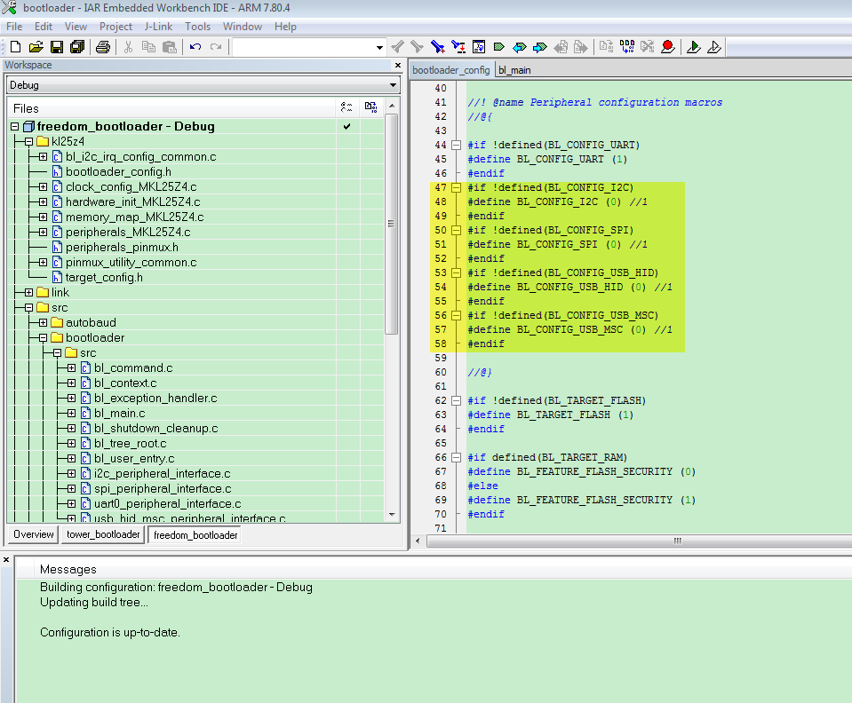Copy the selection using the toolbar copy icon
The width and height of the screenshot is (852, 703).
pos(148,47)
